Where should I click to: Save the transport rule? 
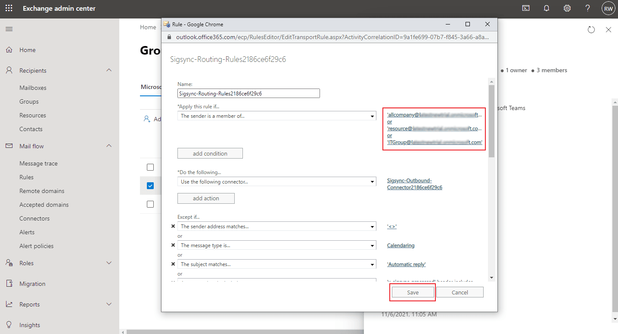point(413,292)
